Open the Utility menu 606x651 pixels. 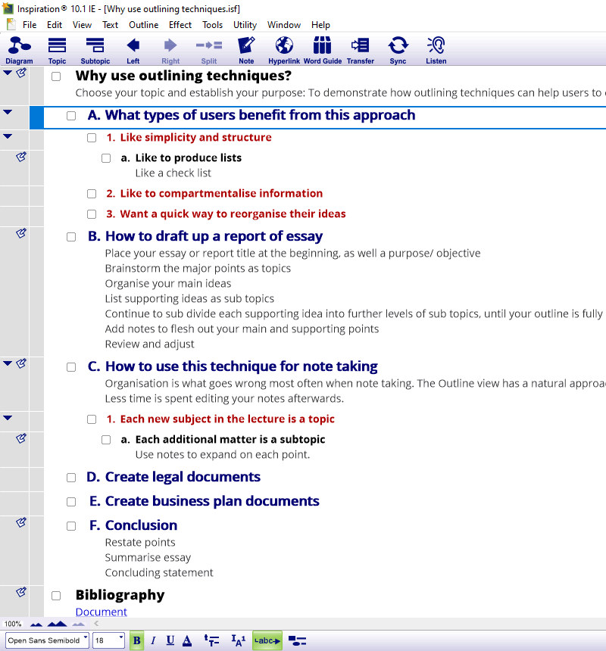(245, 25)
